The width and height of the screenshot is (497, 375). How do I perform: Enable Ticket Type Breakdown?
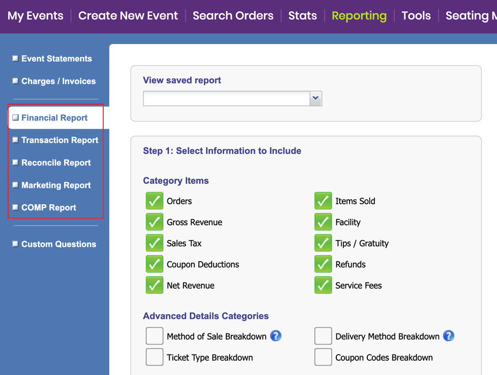click(x=155, y=357)
